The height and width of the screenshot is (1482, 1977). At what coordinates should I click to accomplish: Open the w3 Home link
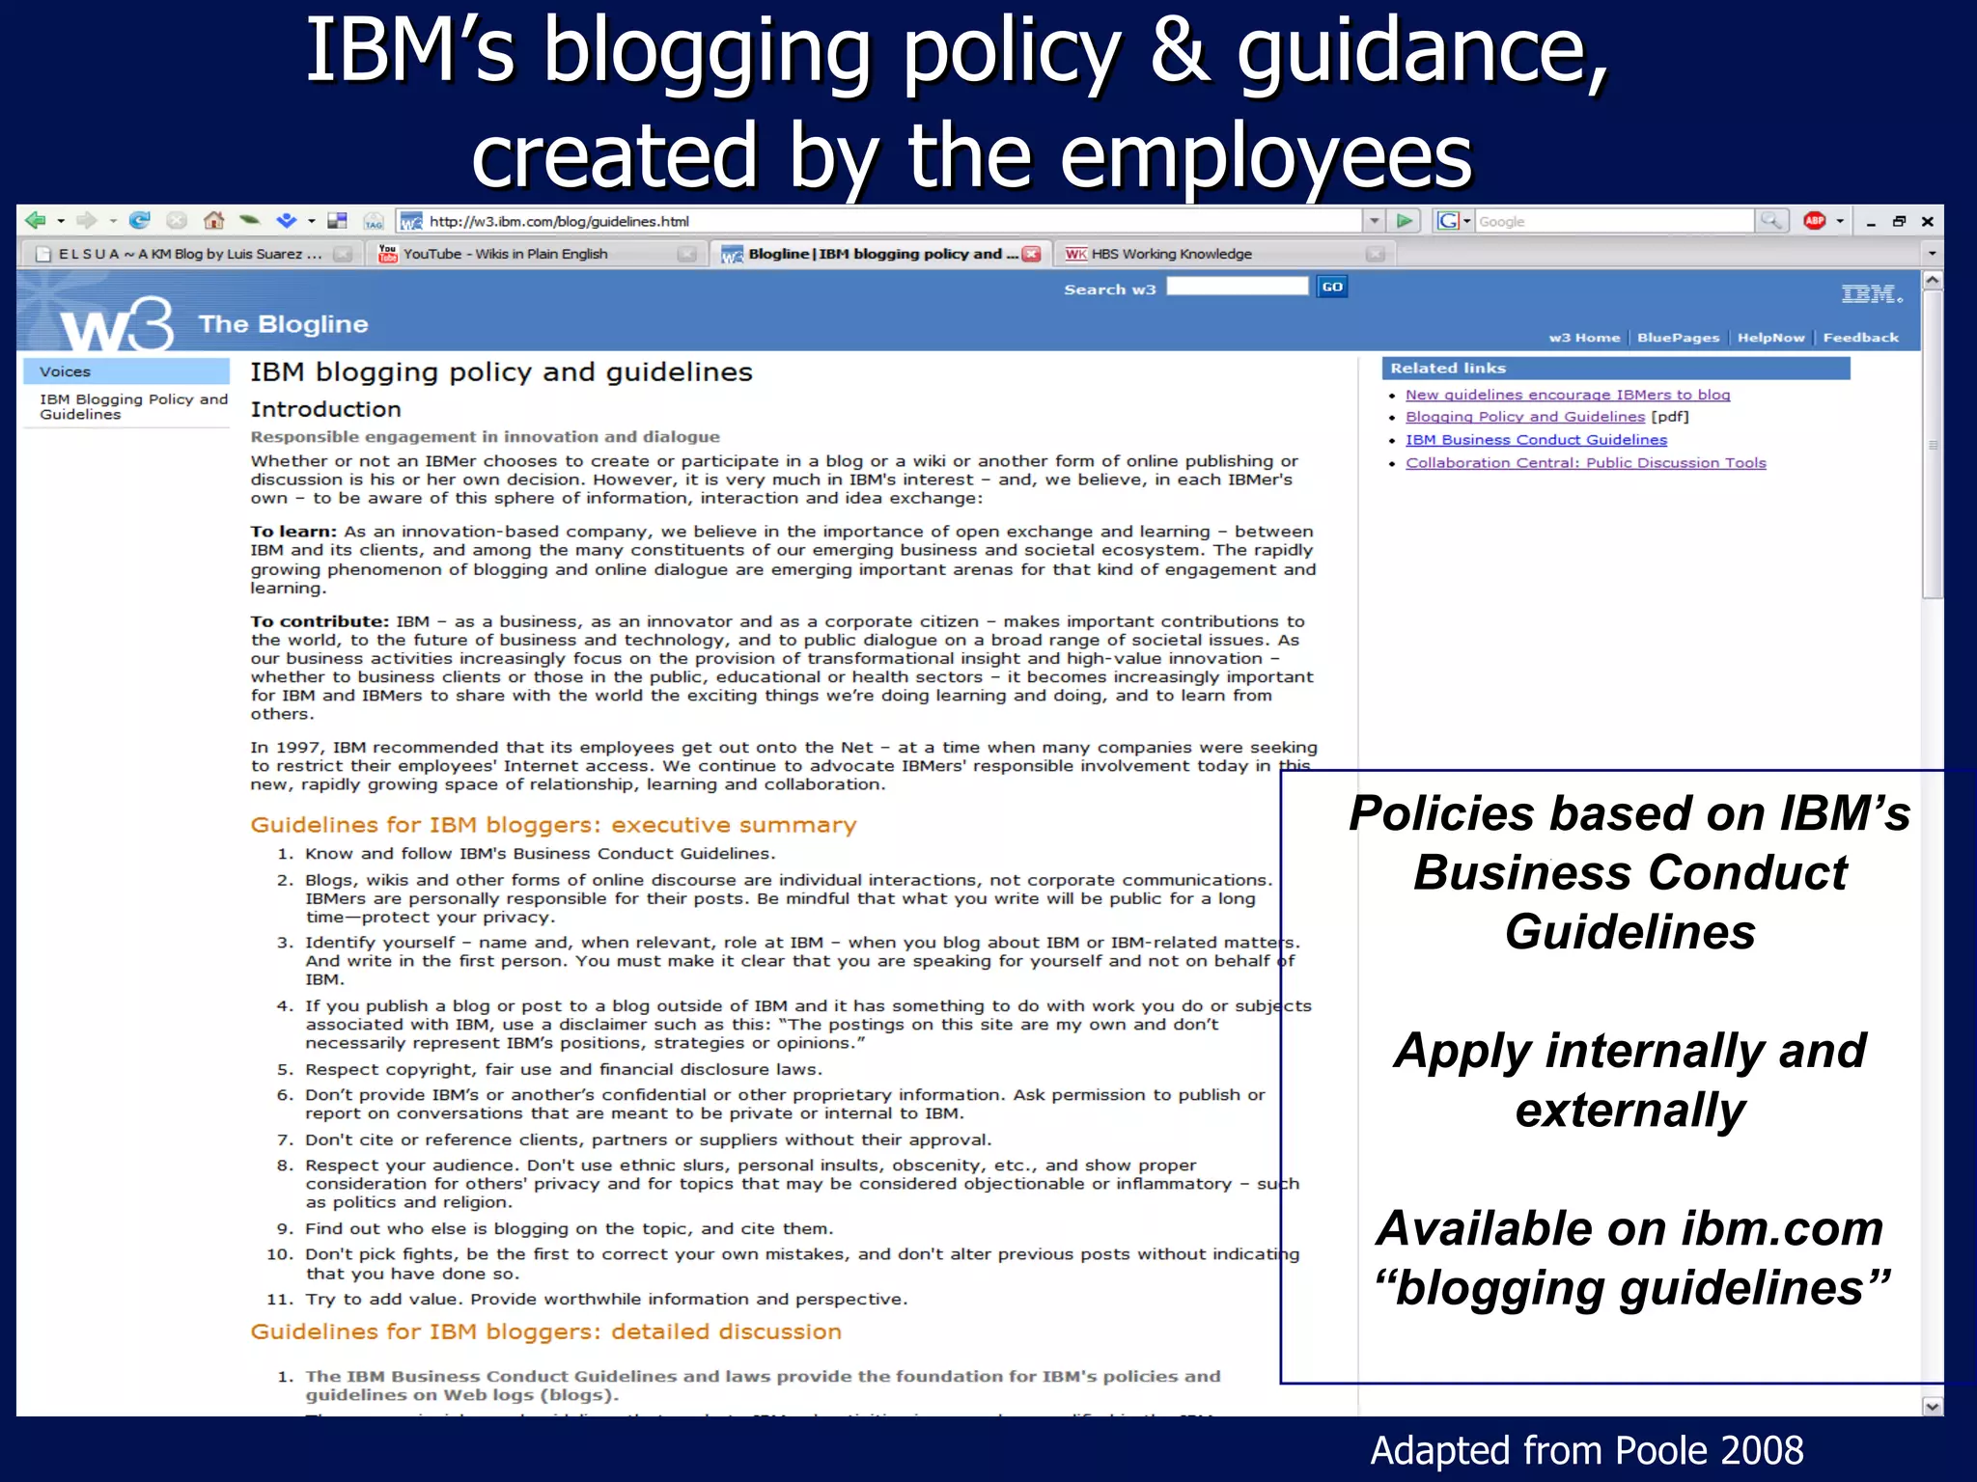coord(1584,338)
